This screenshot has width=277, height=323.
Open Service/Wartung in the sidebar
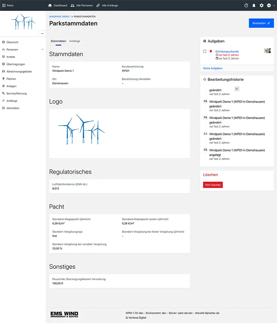pos(16,93)
